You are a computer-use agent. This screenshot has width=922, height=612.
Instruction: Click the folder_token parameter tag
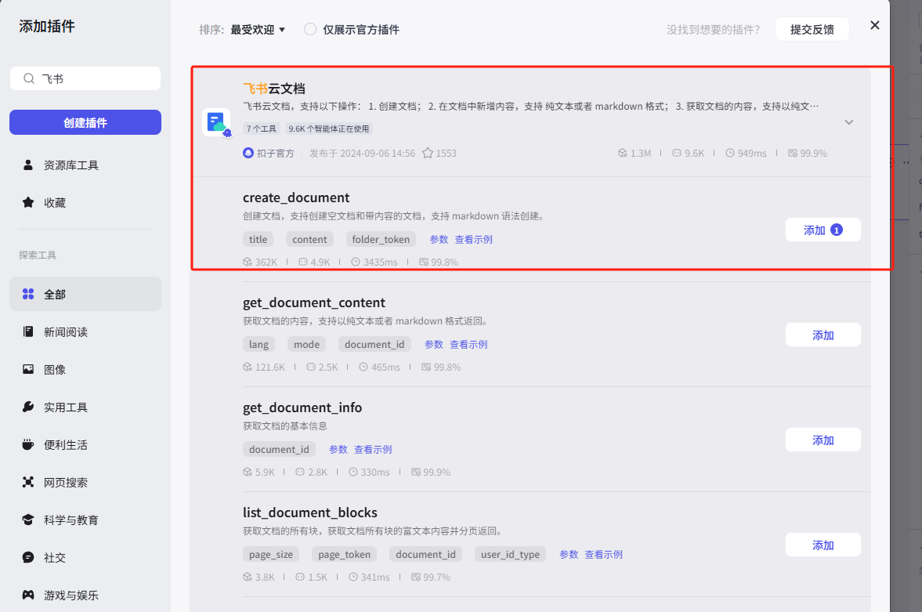tap(381, 240)
